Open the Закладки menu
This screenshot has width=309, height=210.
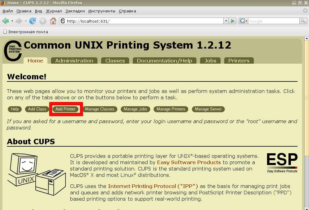[x=75, y=11]
